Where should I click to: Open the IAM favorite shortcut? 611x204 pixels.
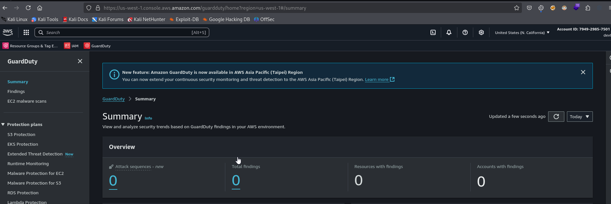71,46
